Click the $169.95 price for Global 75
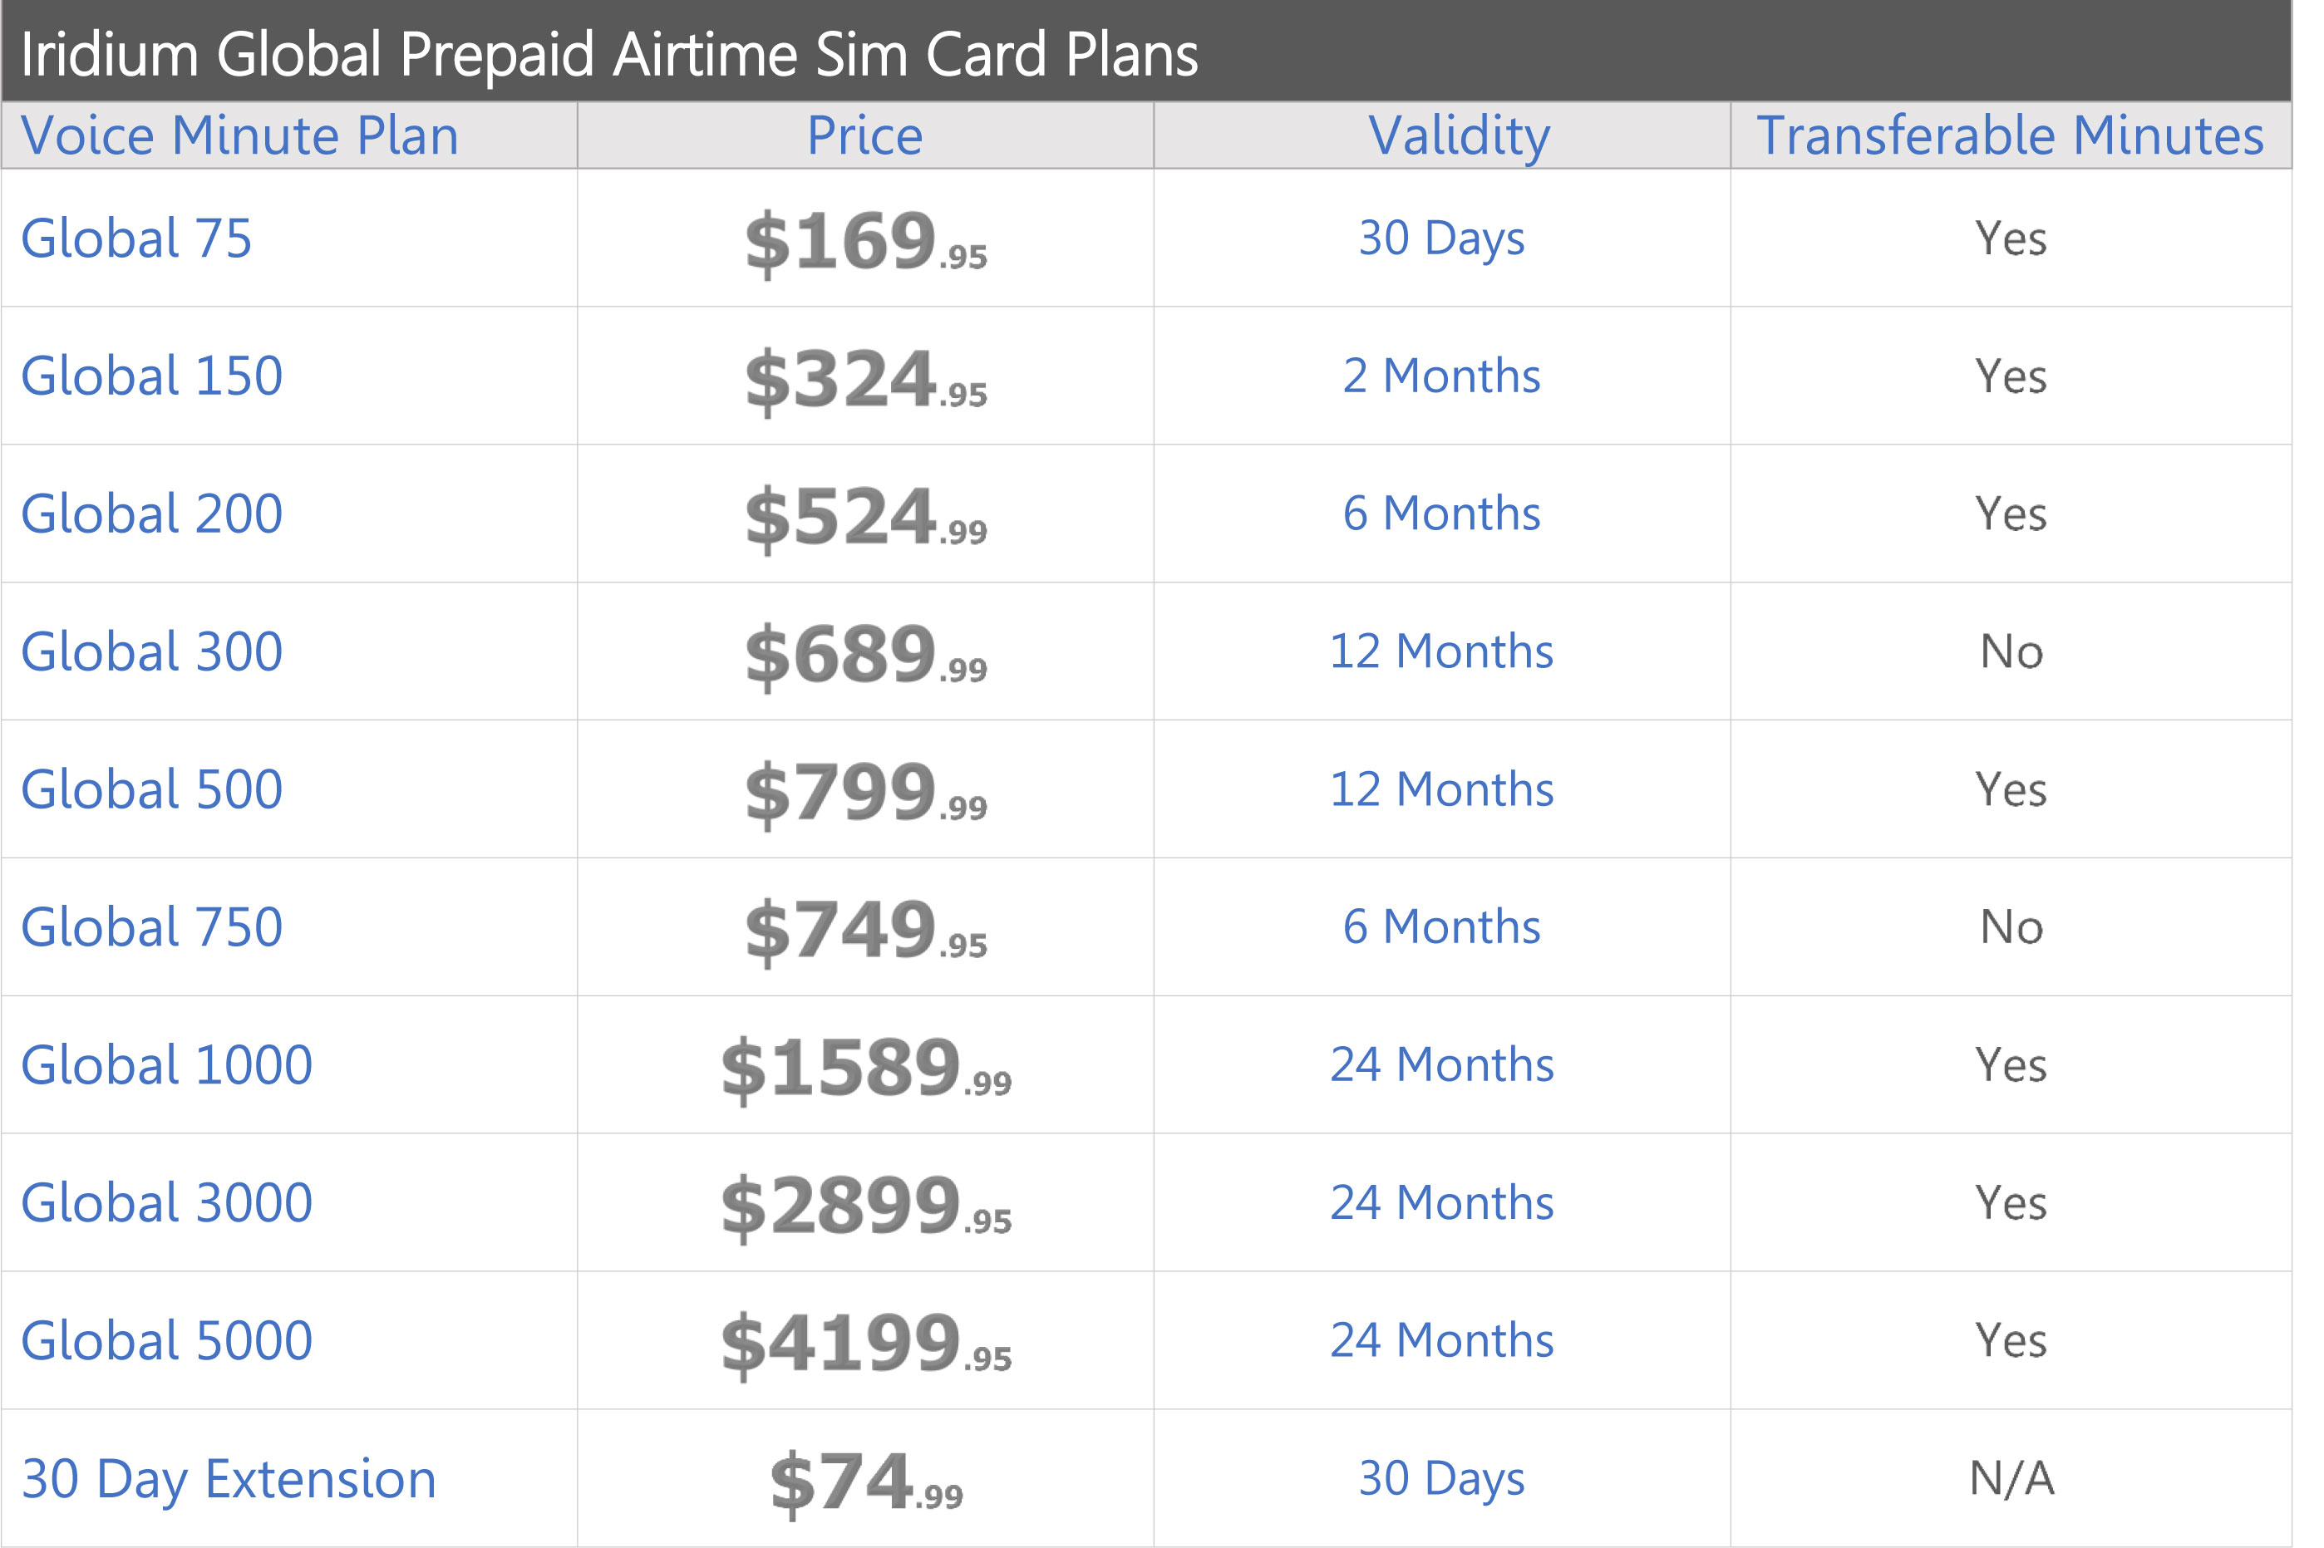 (864, 242)
